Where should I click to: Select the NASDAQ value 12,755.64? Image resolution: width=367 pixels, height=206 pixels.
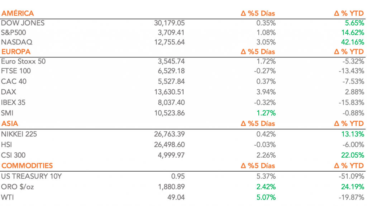click(168, 42)
